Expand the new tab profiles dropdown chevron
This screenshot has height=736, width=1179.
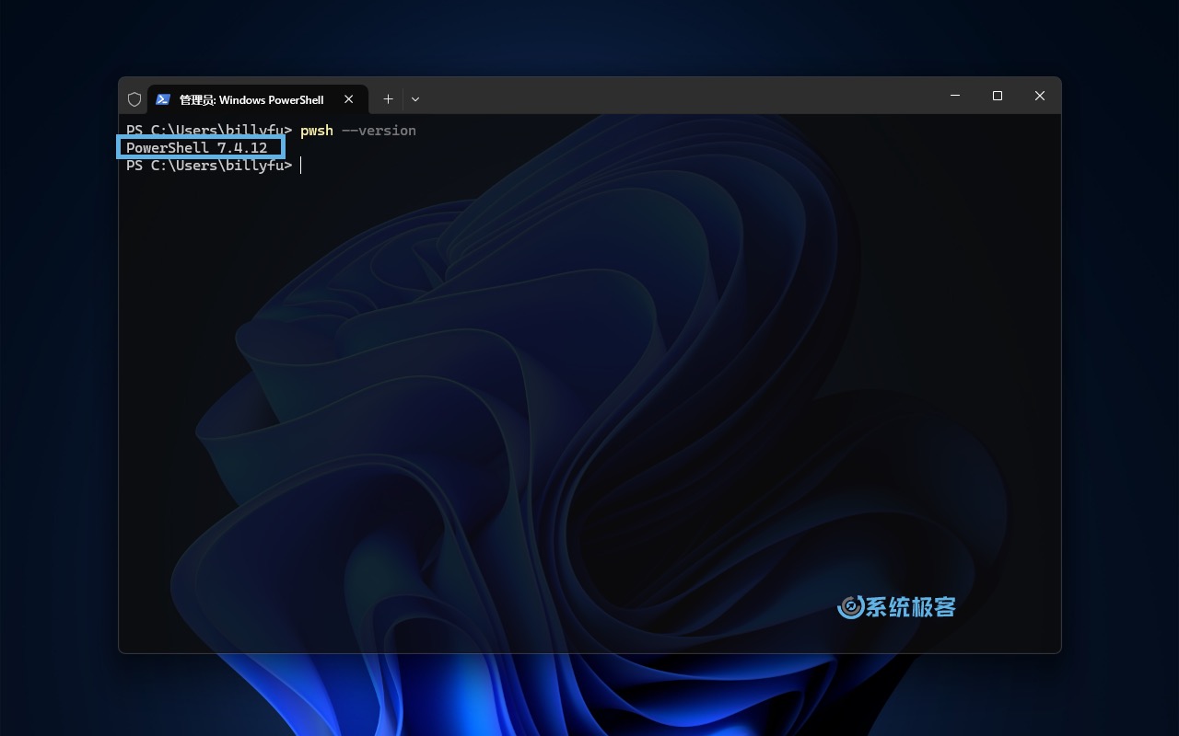415,99
